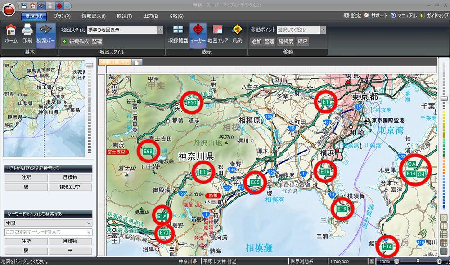The height and width of the screenshot is (265, 450).
Task: Click the 観光エリア search button
Action: point(70,187)
